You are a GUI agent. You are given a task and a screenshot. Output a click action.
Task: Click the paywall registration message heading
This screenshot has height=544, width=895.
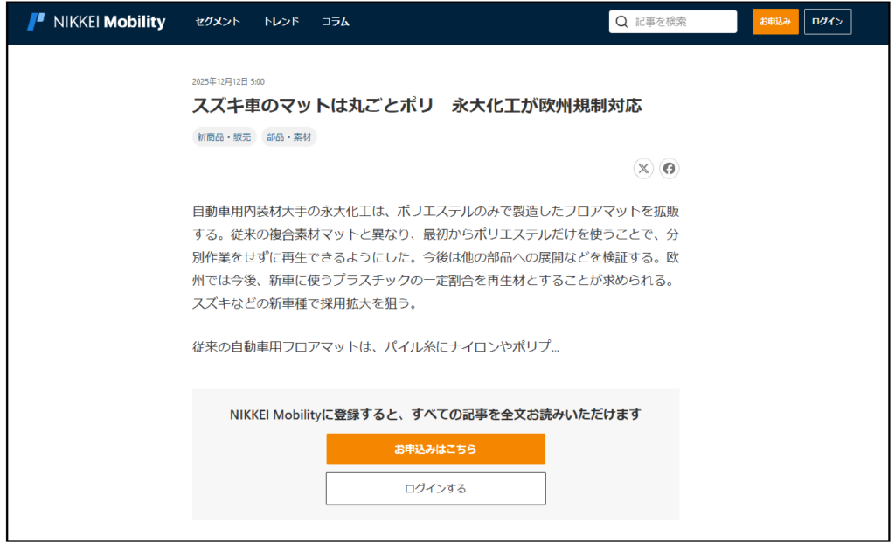[435, 414]
